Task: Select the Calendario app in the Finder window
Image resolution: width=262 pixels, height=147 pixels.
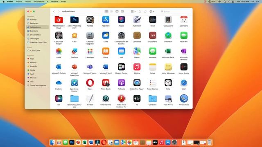Action: [x=184, y=20]
